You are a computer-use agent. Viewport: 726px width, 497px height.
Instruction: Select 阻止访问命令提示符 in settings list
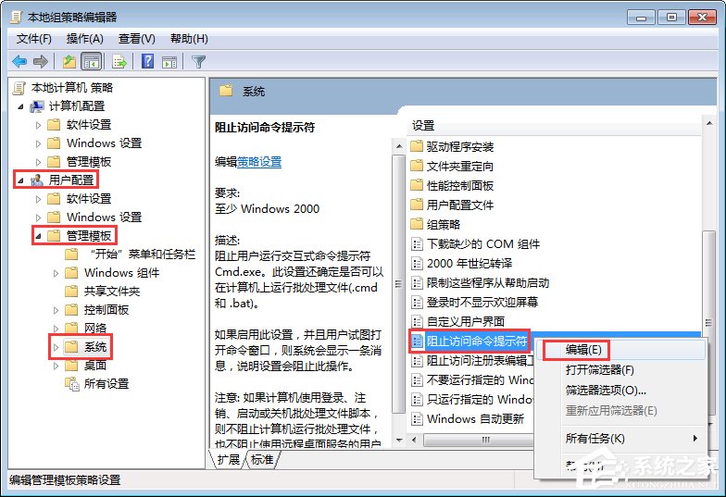click(477, 341)
